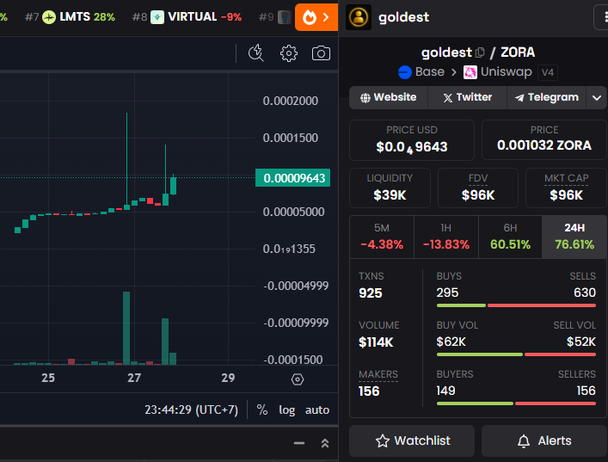
Task: Add goldest to Watchlist
Action: [x=412, y=441]
